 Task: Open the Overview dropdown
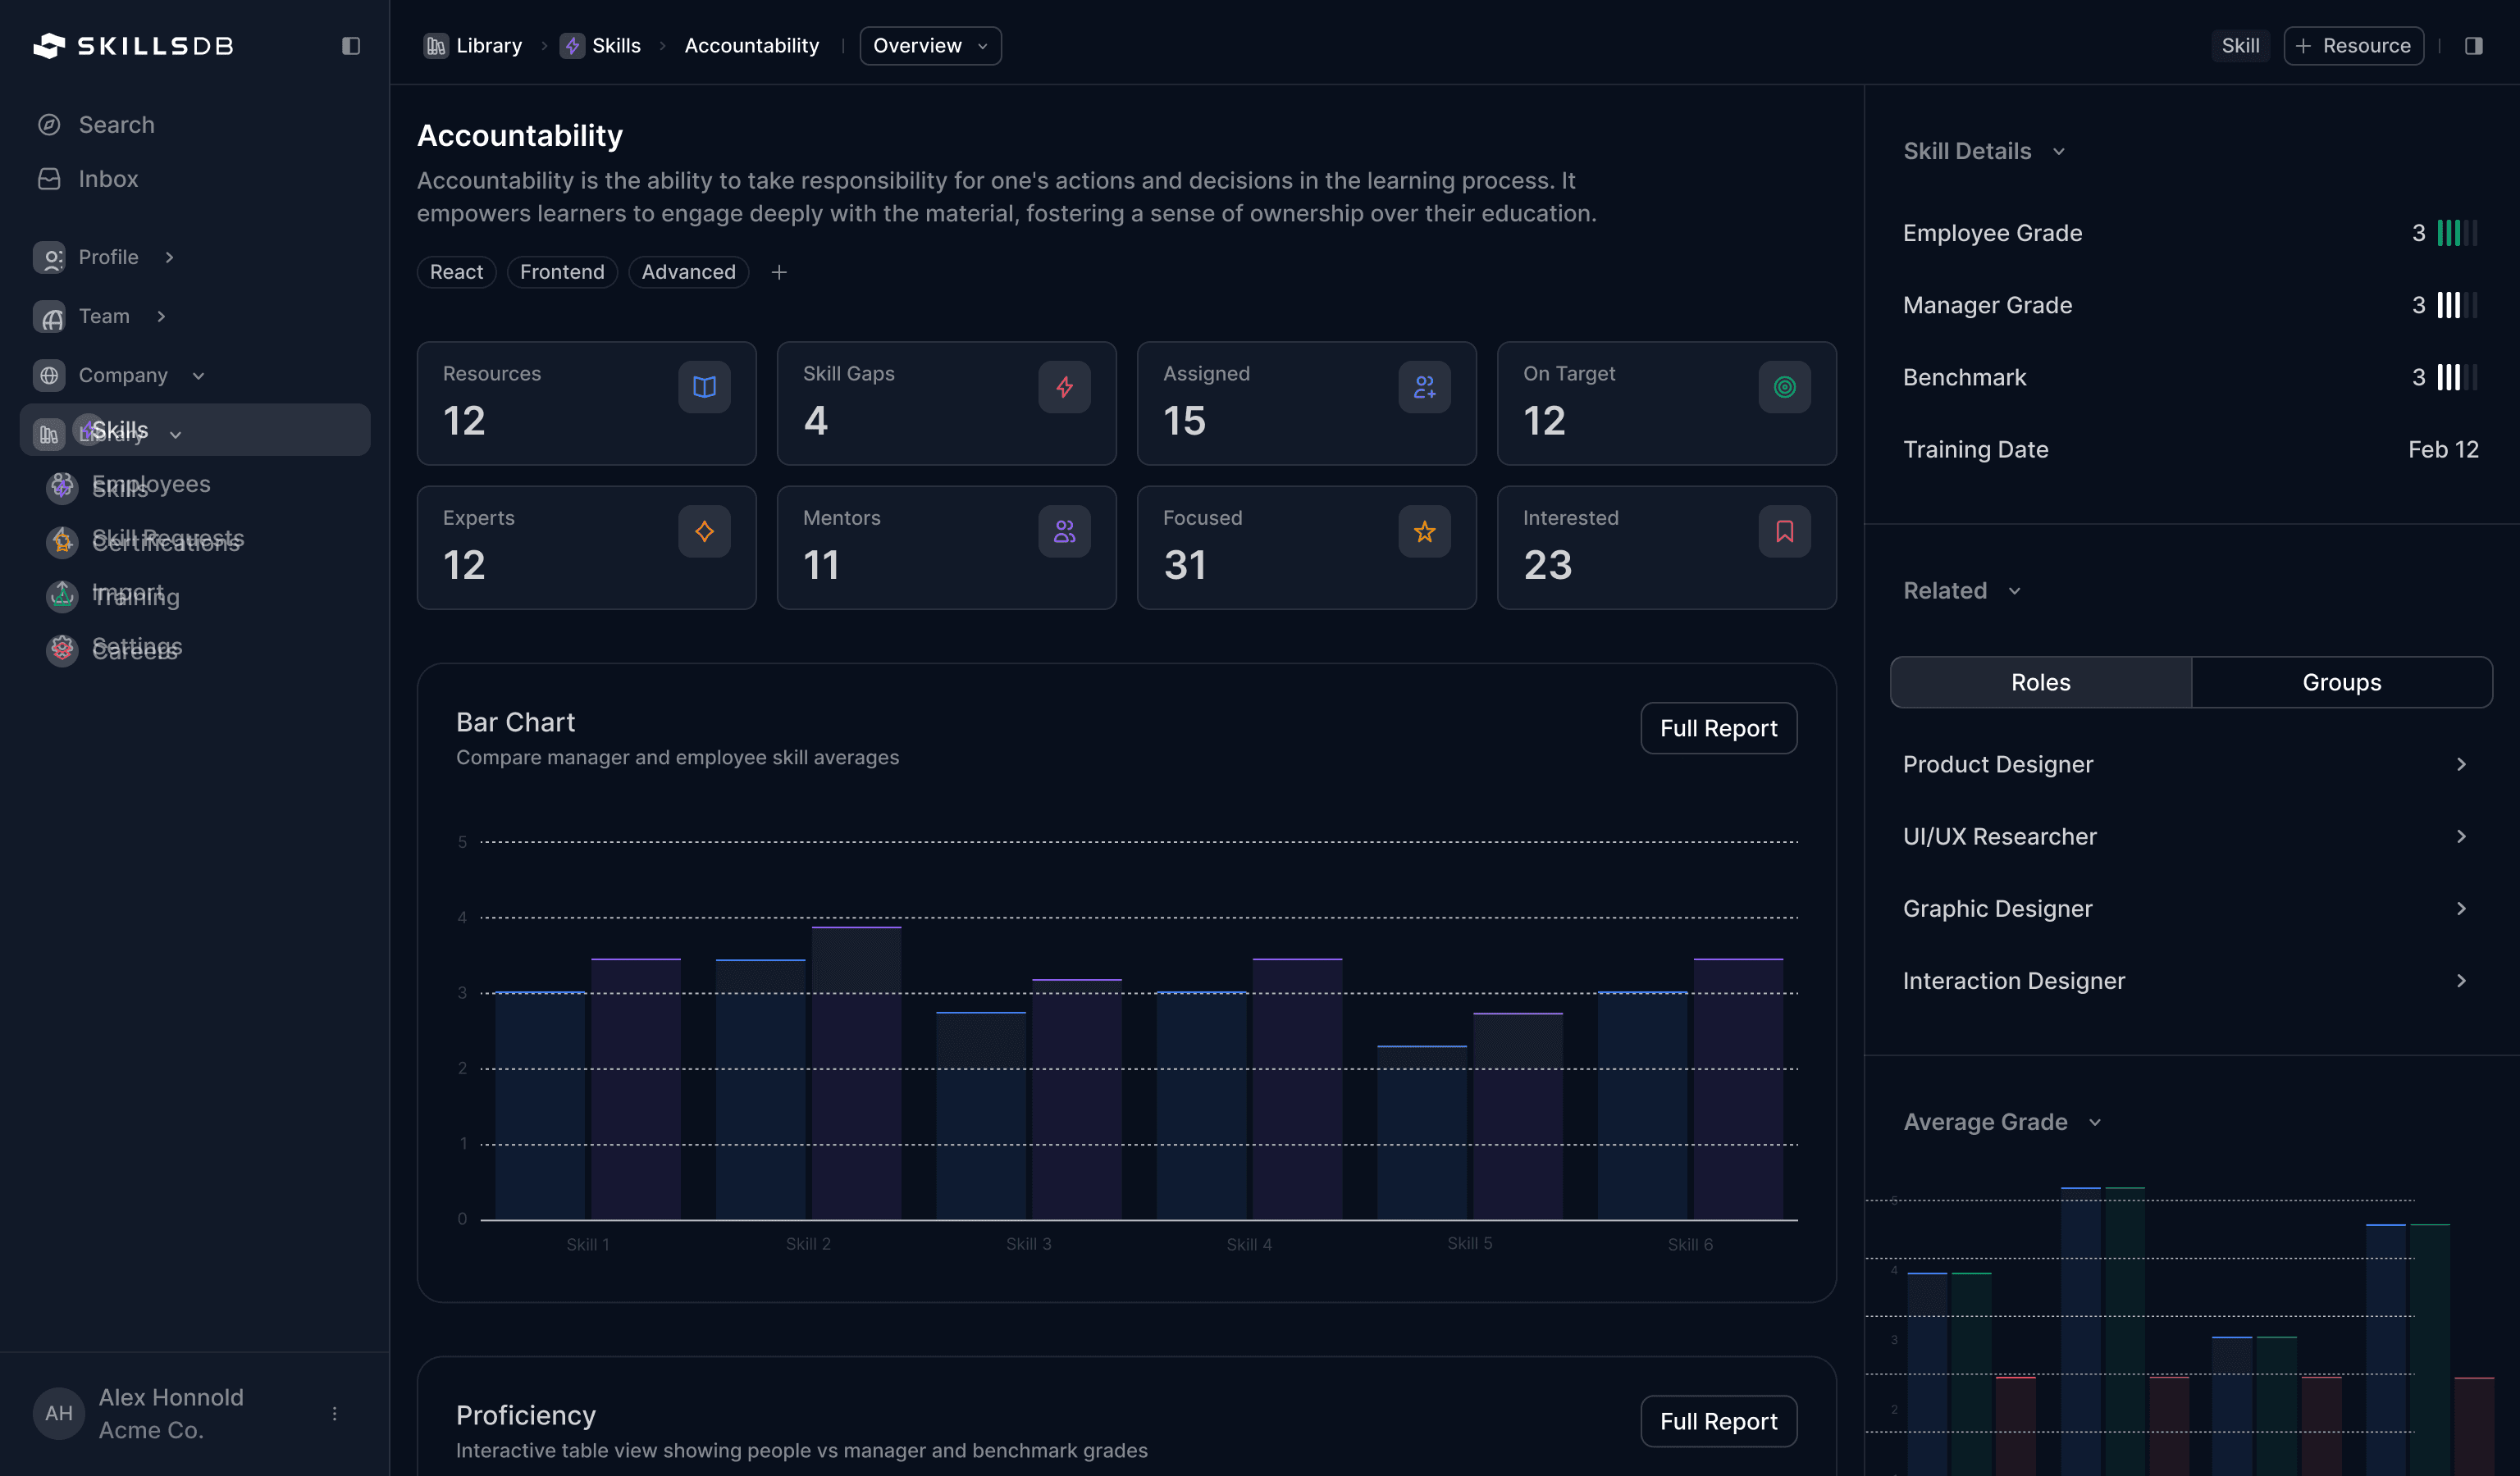pyautogui.click(x=930, y=46)
